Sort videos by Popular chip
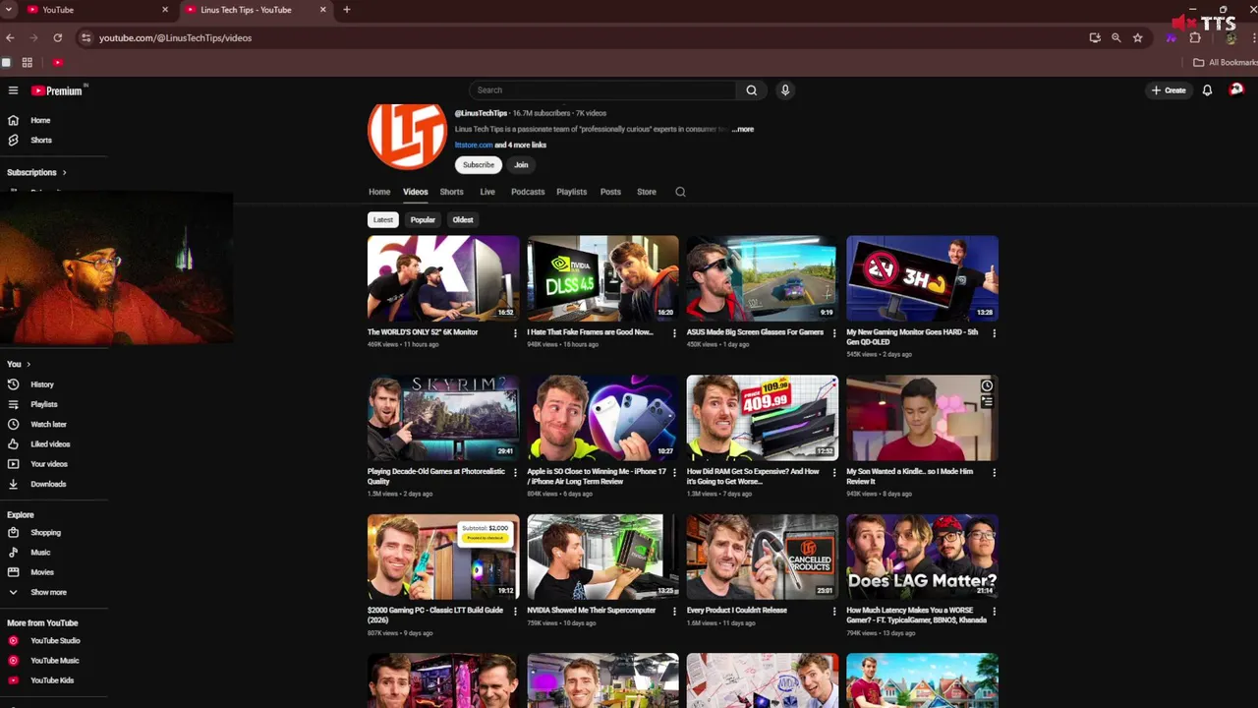Screen dimensions: 1258x708 423,220
